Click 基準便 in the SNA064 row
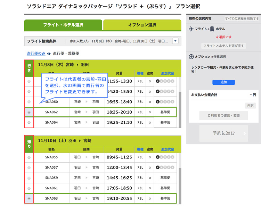The image size is (278, 208). coord(165,123)
